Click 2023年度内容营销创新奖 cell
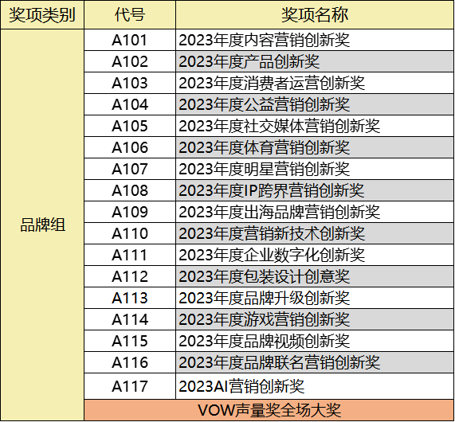 tap(315, 40)
